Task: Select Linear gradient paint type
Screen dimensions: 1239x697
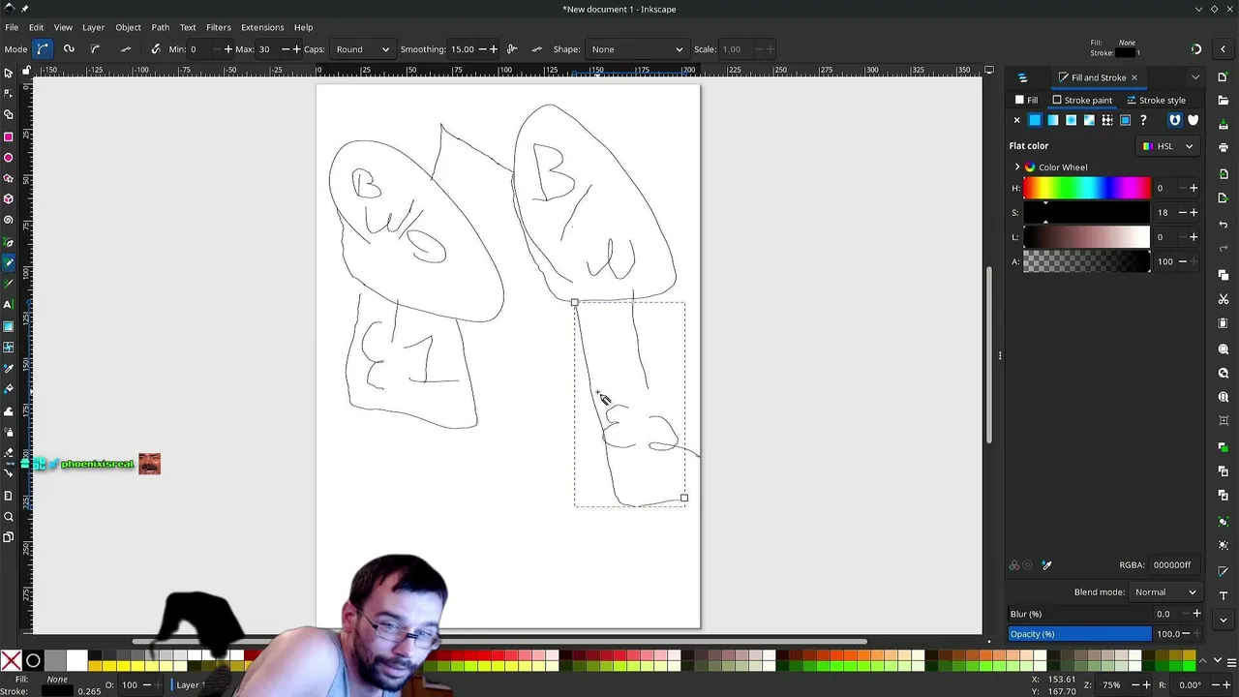Action: (1053, 120)
